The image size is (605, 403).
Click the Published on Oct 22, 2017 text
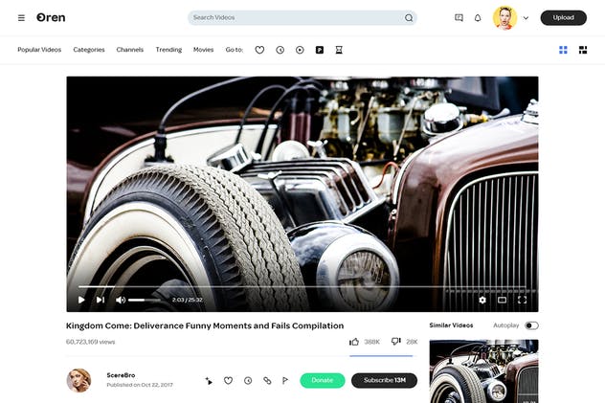(140, 385)
